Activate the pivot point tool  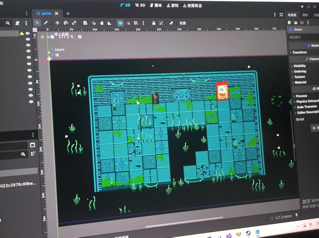(x=94, y=23)
